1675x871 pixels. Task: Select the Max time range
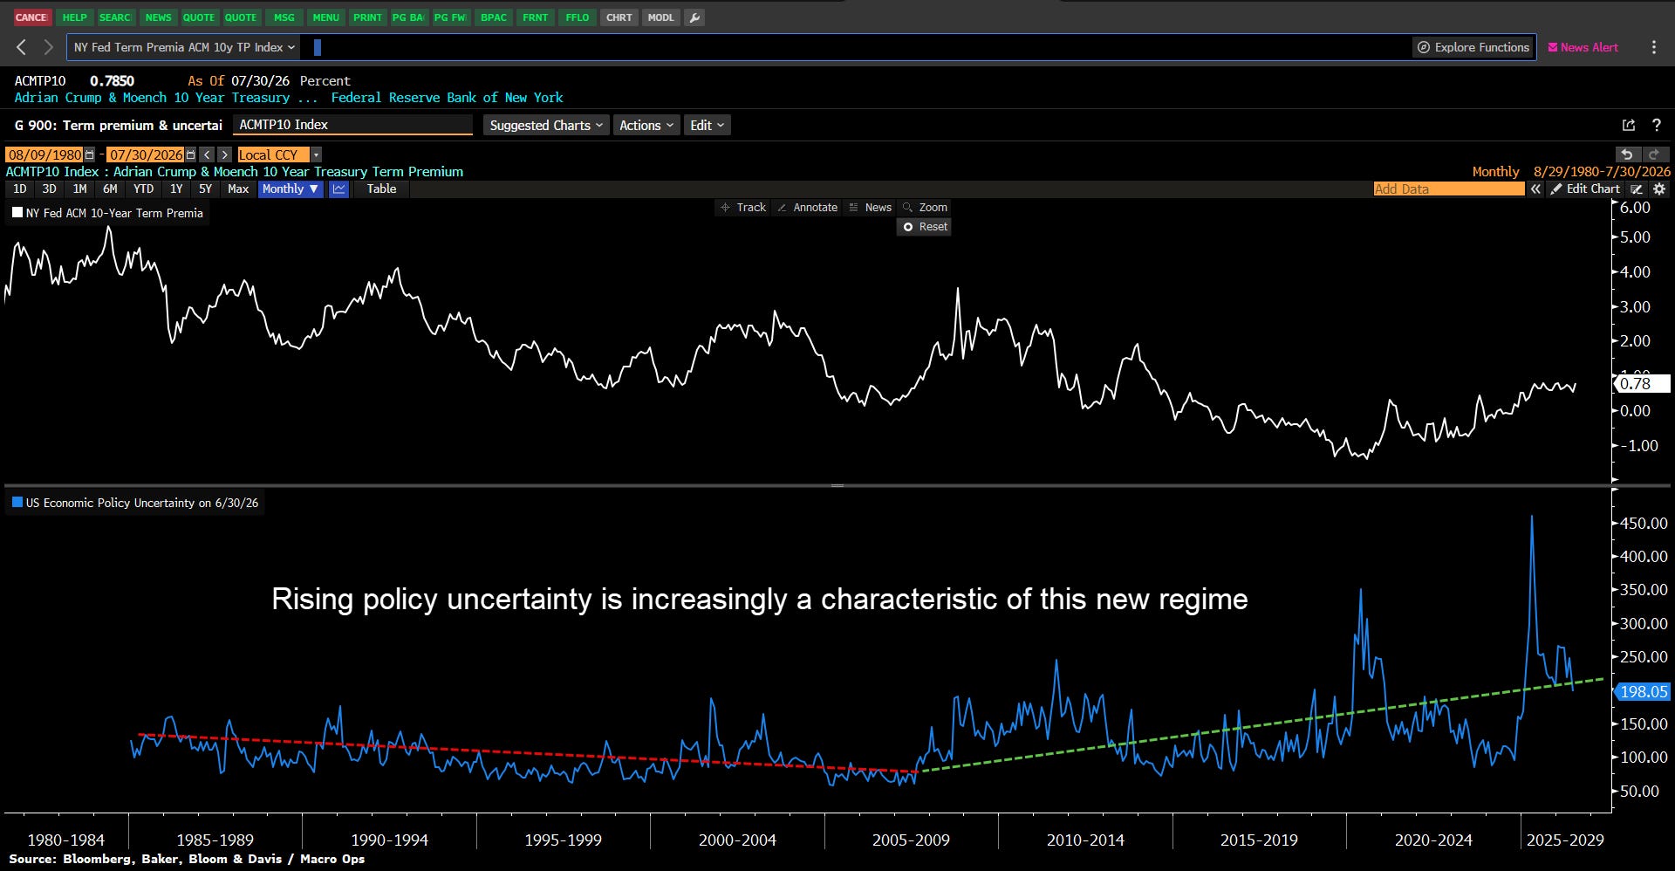click(238, 189)
